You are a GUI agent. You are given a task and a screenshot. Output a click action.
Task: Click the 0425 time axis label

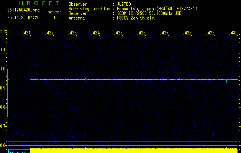point(118,33)
